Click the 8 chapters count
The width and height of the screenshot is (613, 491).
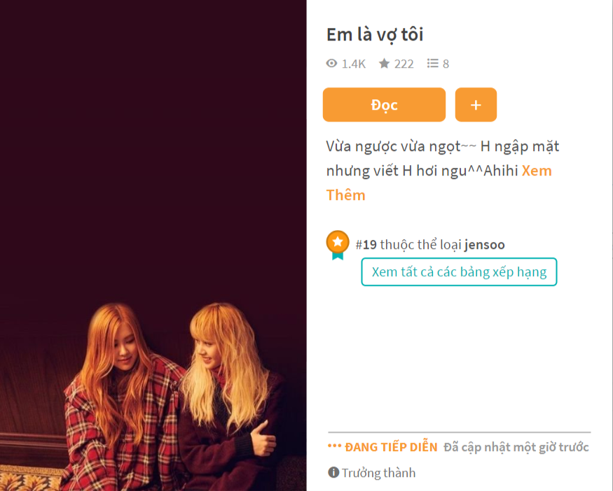point(446,64)
